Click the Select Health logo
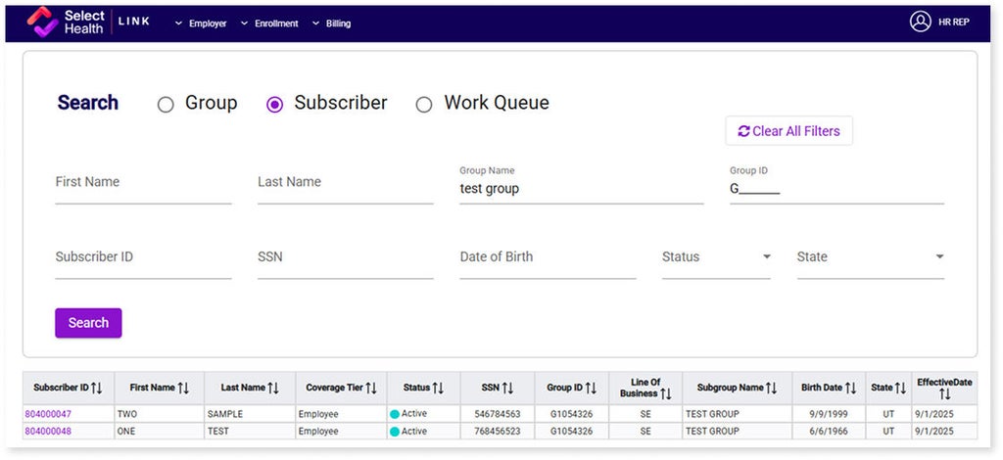 tap(66, 23)
